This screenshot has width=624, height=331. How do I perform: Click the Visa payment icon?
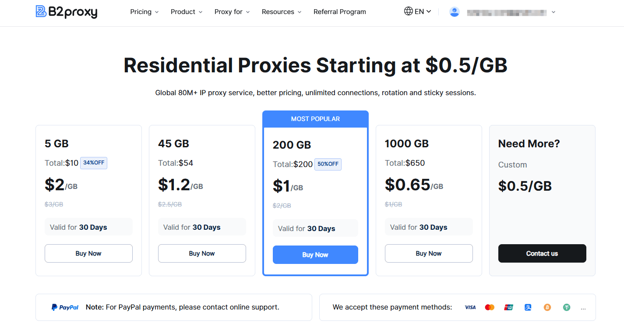470,307
